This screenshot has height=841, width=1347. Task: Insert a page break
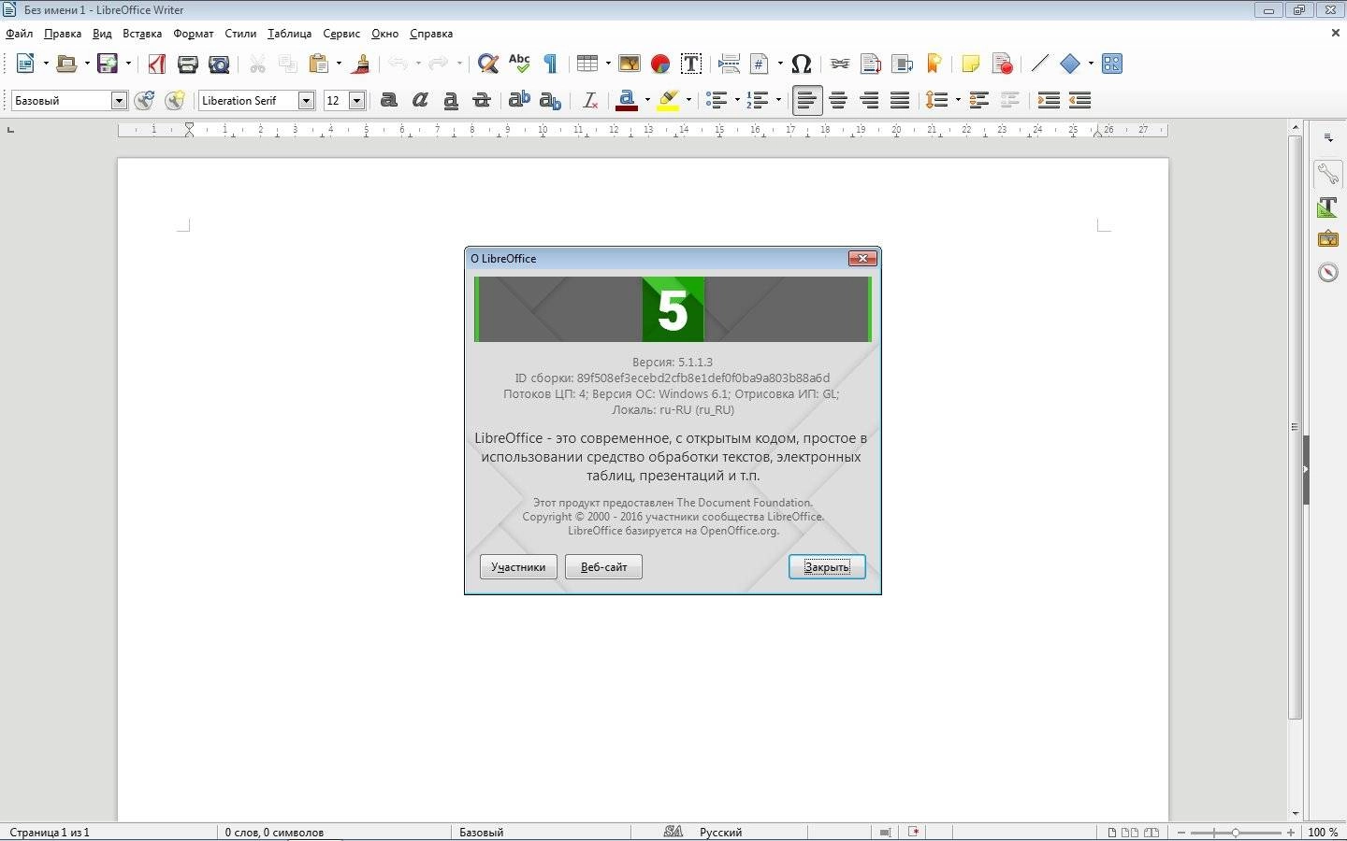(x=730, y=64)
